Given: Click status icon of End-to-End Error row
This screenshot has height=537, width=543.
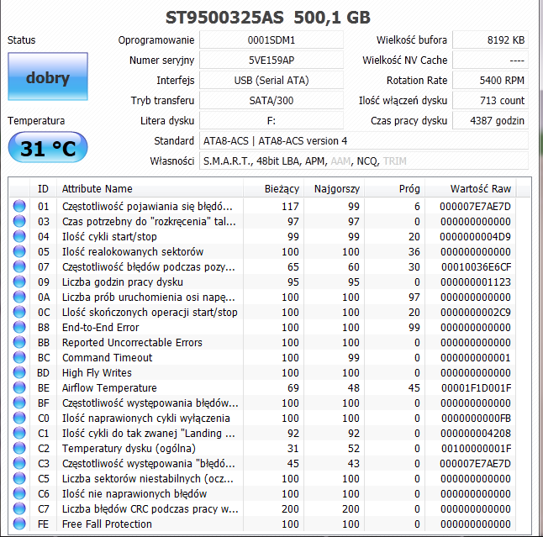Looking at the screenshot, I should (19, 327).
